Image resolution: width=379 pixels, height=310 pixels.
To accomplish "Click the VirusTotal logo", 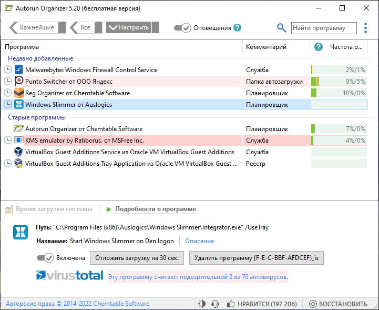I will pos(69,275).
